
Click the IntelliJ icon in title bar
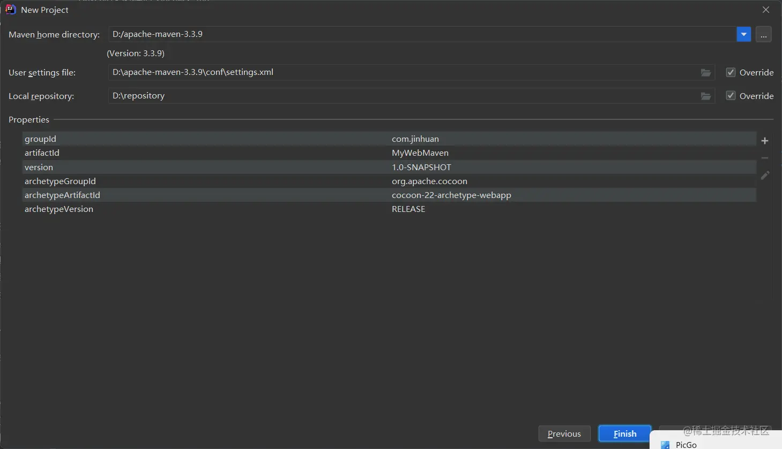[x=11, y=10]
